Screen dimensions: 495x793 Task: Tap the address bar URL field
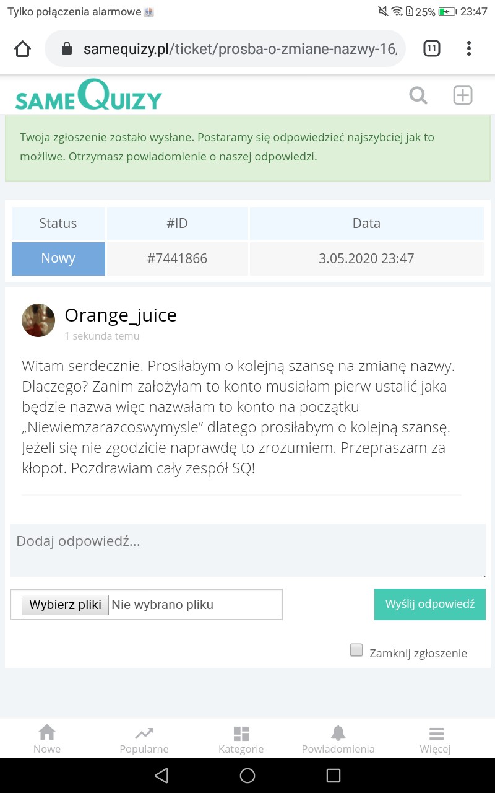(x=238, y=49)
